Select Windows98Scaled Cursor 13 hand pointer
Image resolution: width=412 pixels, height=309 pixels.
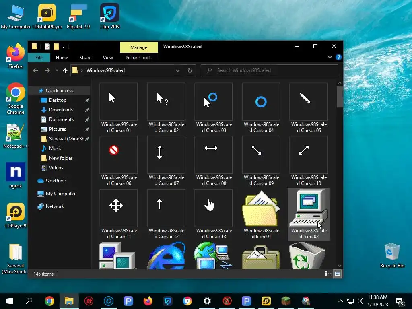[214, 214]
